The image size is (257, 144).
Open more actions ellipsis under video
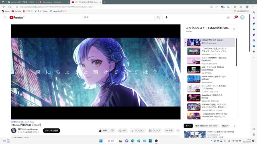coord(178,131)
